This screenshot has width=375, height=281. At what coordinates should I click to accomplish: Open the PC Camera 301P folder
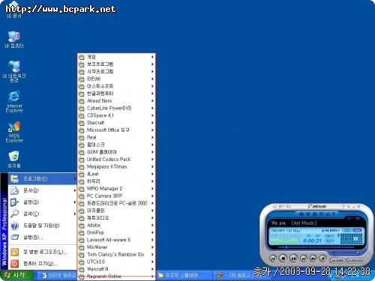click(x=116, y=196)
